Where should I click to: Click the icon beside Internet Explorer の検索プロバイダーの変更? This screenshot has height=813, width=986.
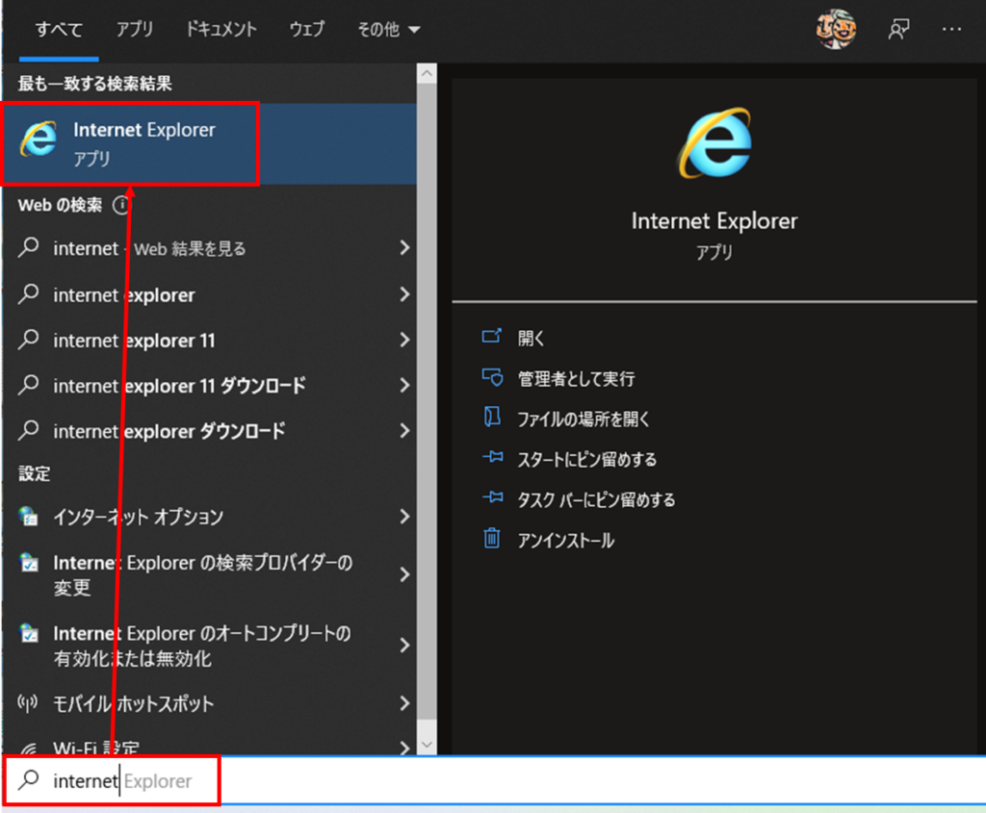pos(28,562)
